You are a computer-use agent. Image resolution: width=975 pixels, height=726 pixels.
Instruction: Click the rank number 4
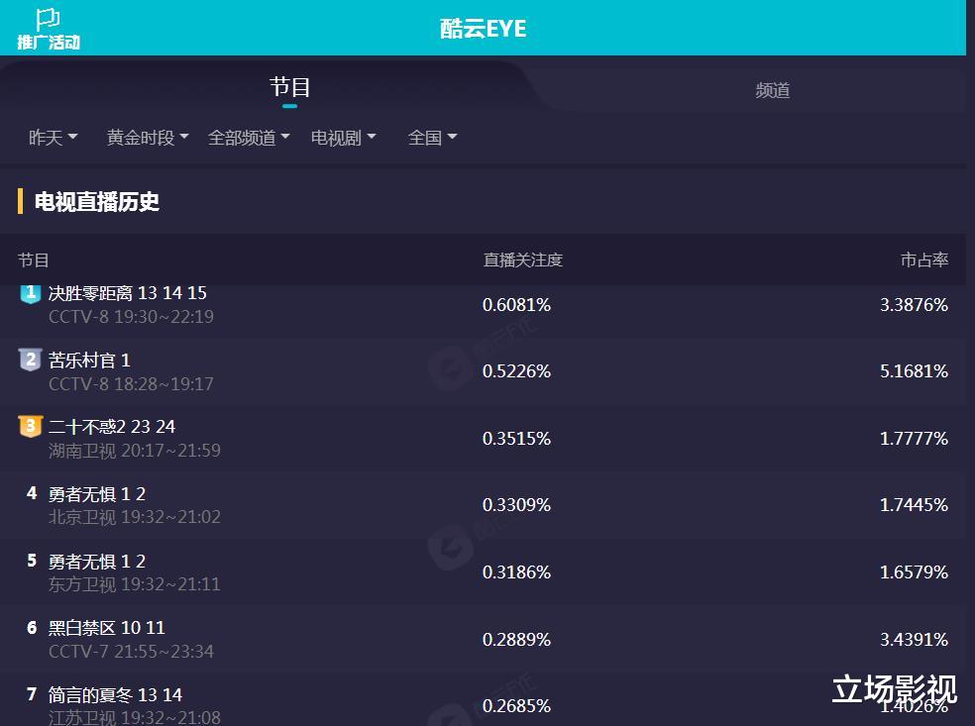tap(32, 493)
